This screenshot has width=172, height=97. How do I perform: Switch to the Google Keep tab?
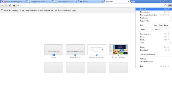pos(39,2)
